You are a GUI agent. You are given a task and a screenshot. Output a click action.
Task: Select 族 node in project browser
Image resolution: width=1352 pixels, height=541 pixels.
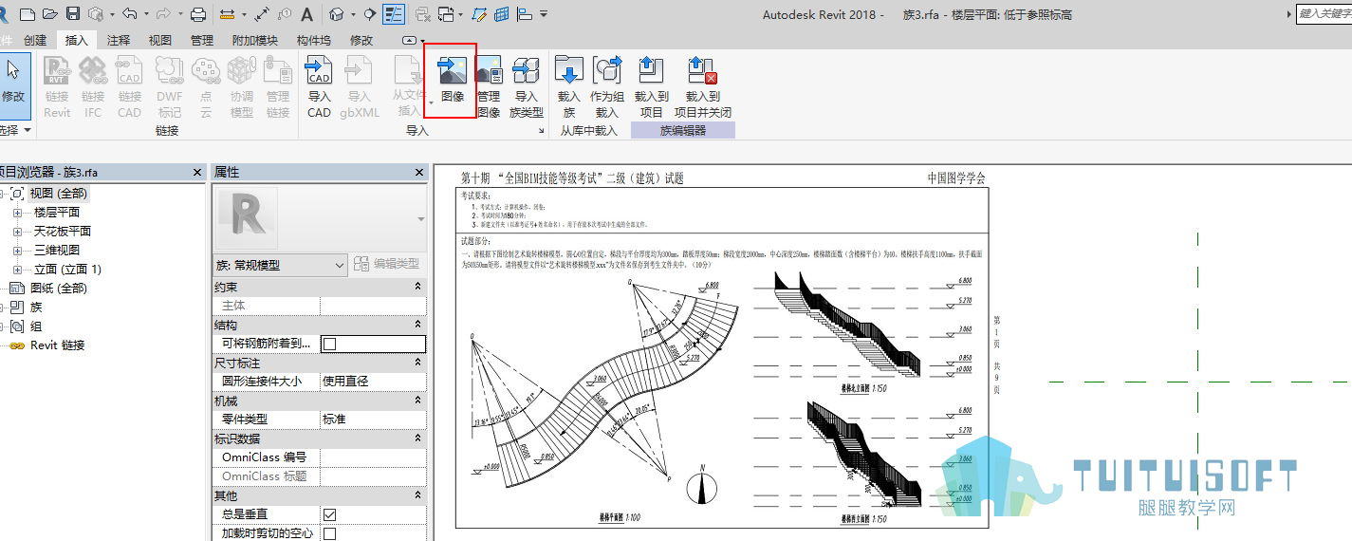point(36,308)
